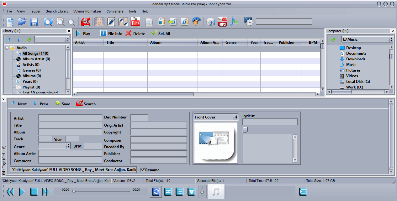This screenshot has height=201, width=397.
Task: Click Prev. in the tag editor
Action: [41, 104]
